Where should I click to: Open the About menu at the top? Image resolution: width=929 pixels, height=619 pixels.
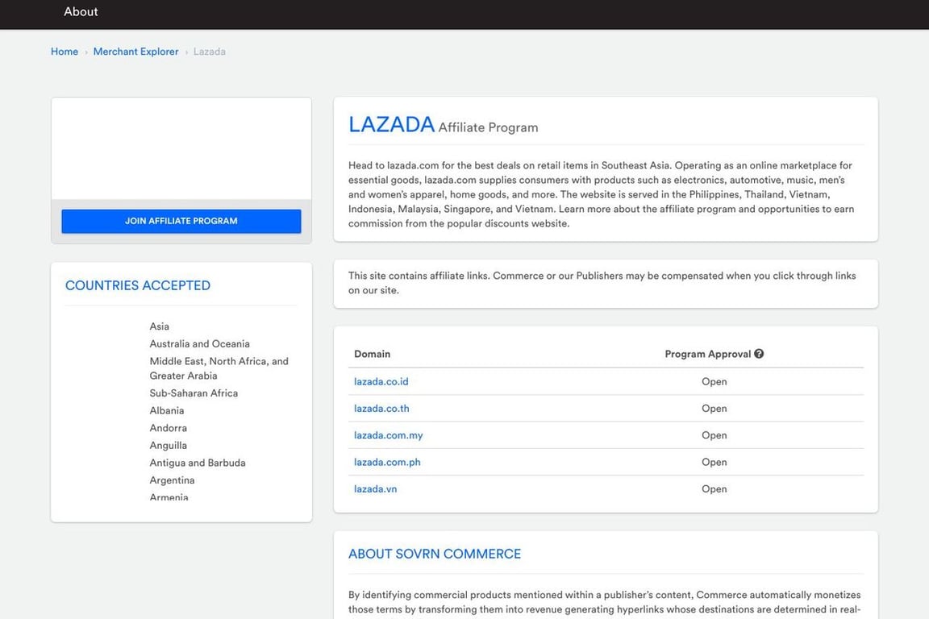(80, 11)
